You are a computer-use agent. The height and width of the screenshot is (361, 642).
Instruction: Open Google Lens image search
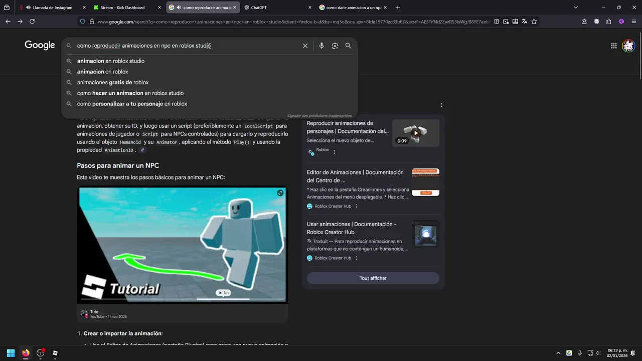pos(335,46)
